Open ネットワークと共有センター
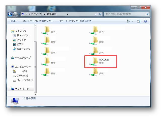This screenshot has width=162, height=118. coord(38,21)
